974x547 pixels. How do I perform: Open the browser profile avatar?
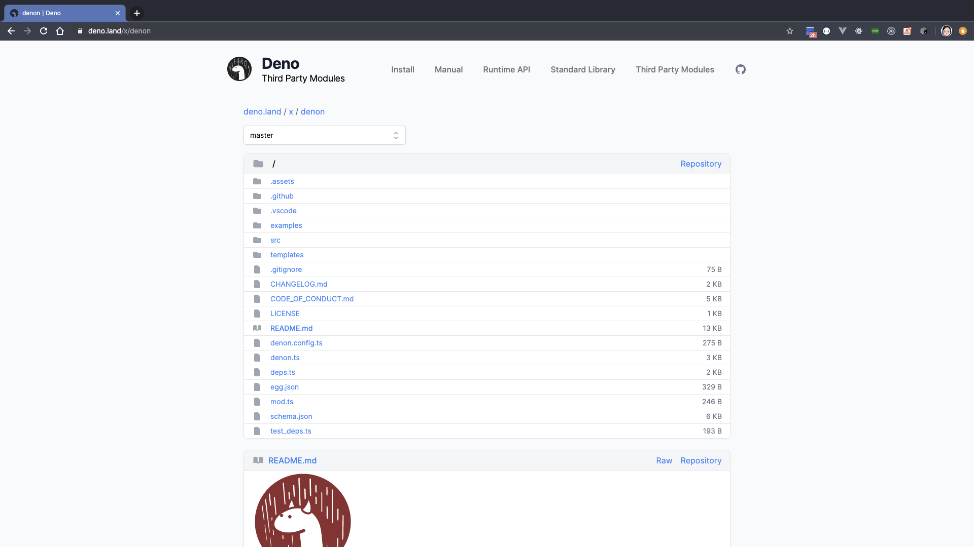(946, 31)
